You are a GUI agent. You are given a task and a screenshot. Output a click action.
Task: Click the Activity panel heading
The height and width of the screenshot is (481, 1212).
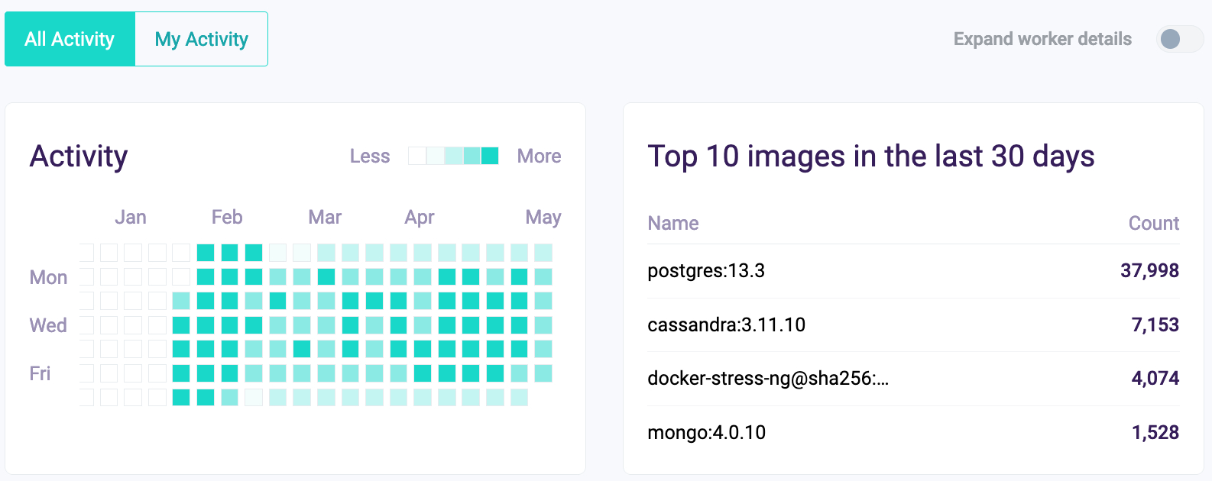pyautogui.click(x=79, y=156)
